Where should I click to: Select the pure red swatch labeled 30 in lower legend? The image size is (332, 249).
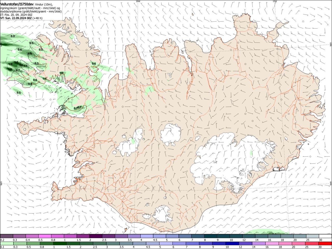tap(325, 243)
